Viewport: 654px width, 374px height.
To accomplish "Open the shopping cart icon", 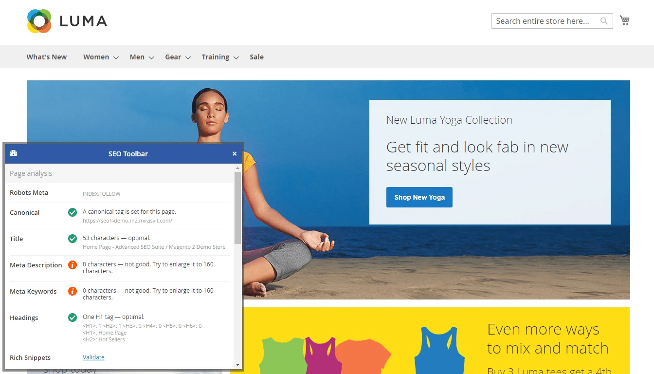I will pos(624,20).
